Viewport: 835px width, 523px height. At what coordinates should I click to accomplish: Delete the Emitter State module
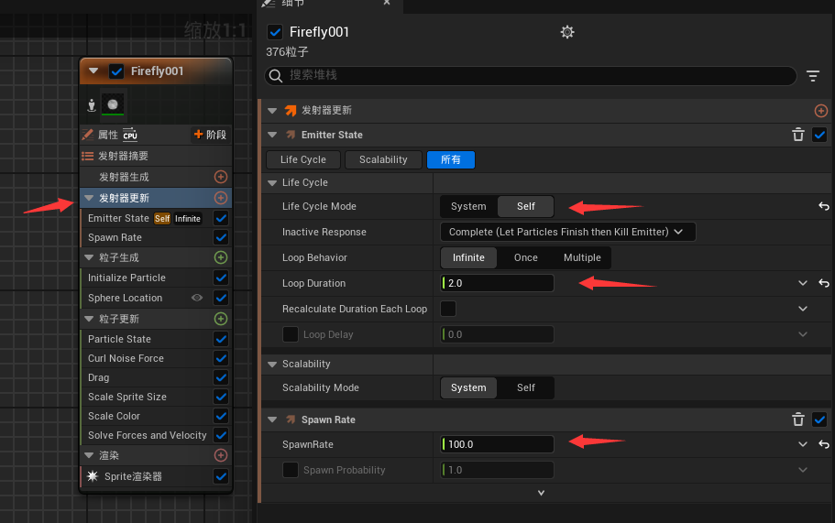tap(797, 135)
